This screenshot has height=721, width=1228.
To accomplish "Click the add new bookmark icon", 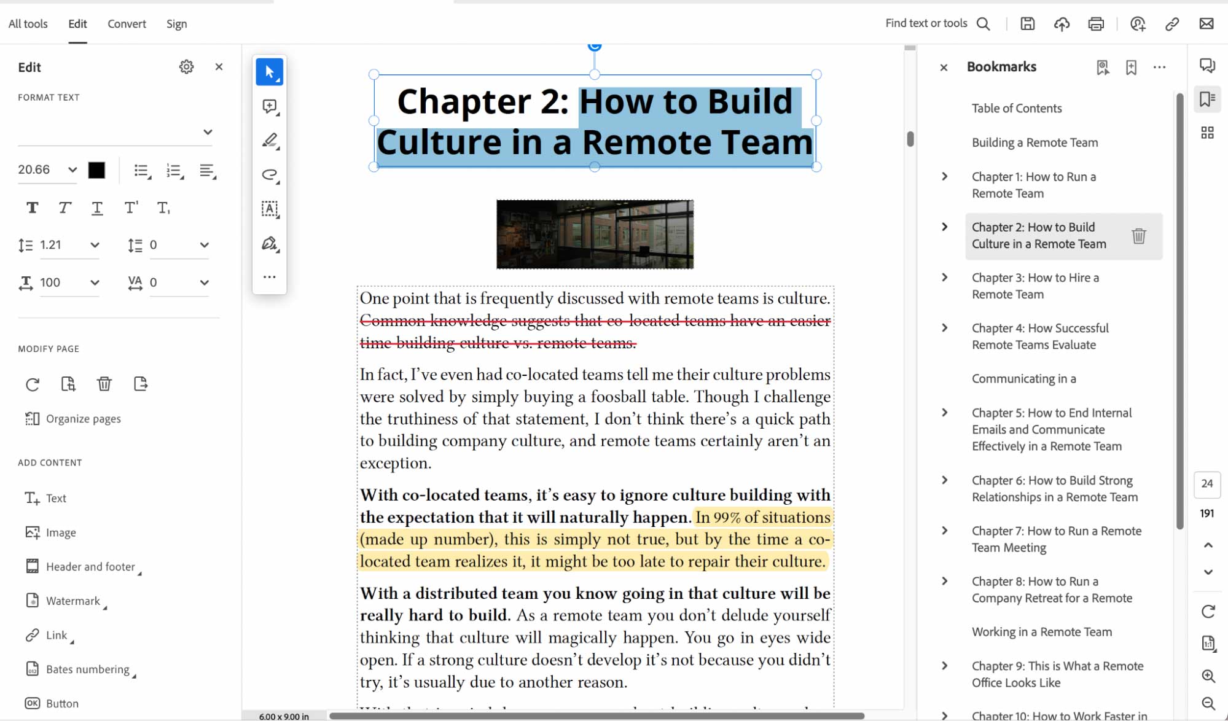I will pyautogui.click(x=1131, y=68).
